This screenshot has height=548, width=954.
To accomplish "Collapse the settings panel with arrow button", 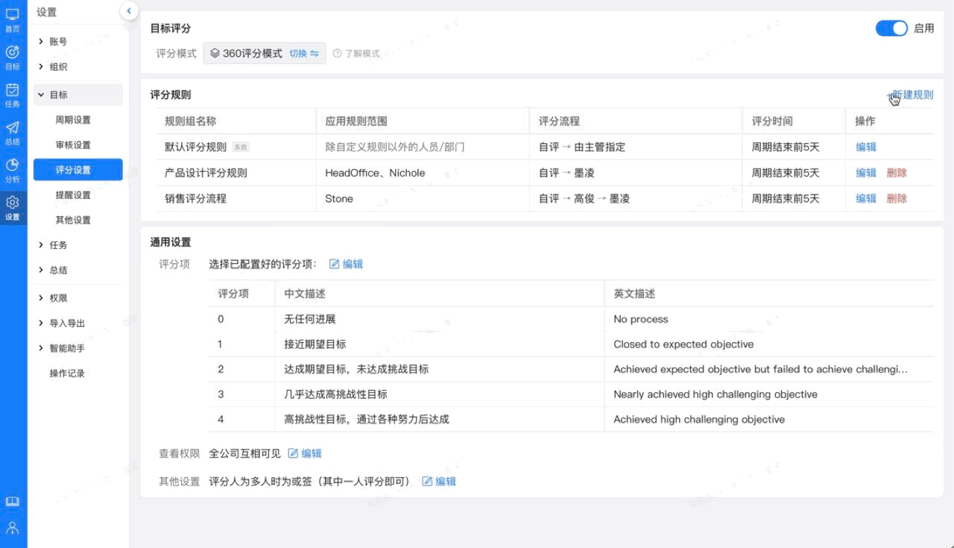I will [129, 10].
